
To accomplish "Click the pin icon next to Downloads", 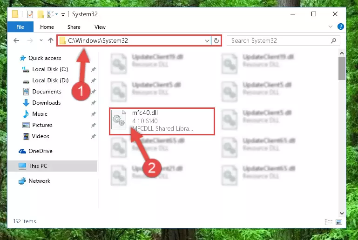I will 94,103.
